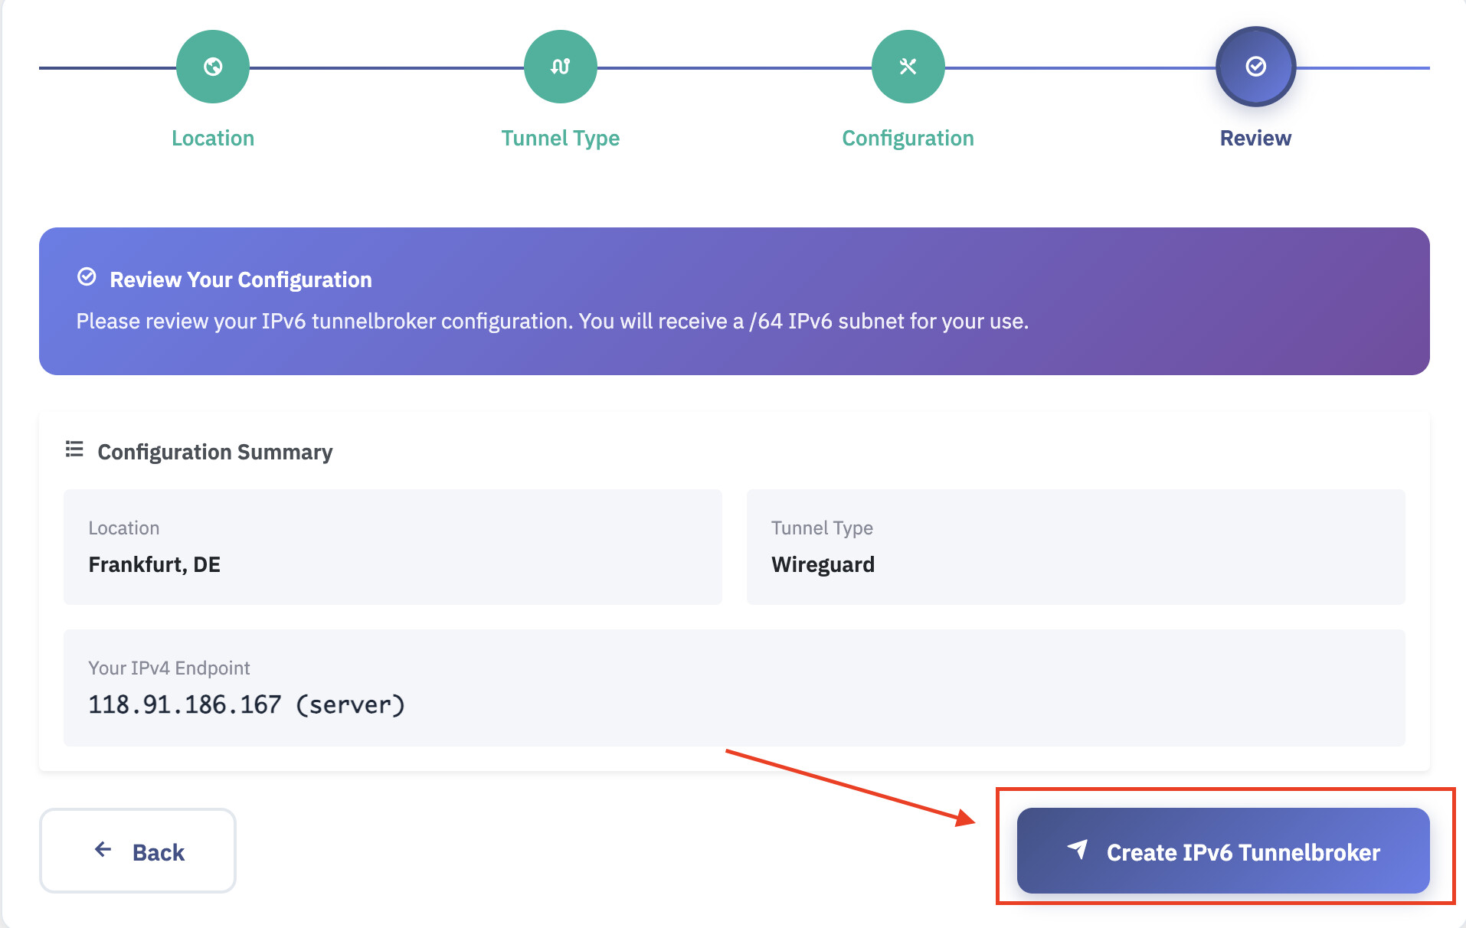Click the list icon beside Configuration Summary
Screen dimensions: 1466x928
74,449
